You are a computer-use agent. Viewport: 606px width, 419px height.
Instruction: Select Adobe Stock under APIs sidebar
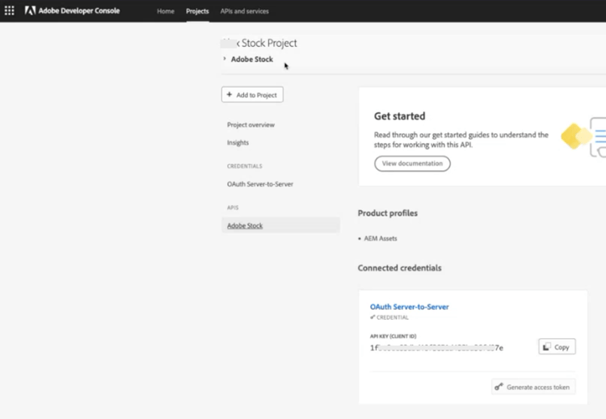[x=245, y=226]
